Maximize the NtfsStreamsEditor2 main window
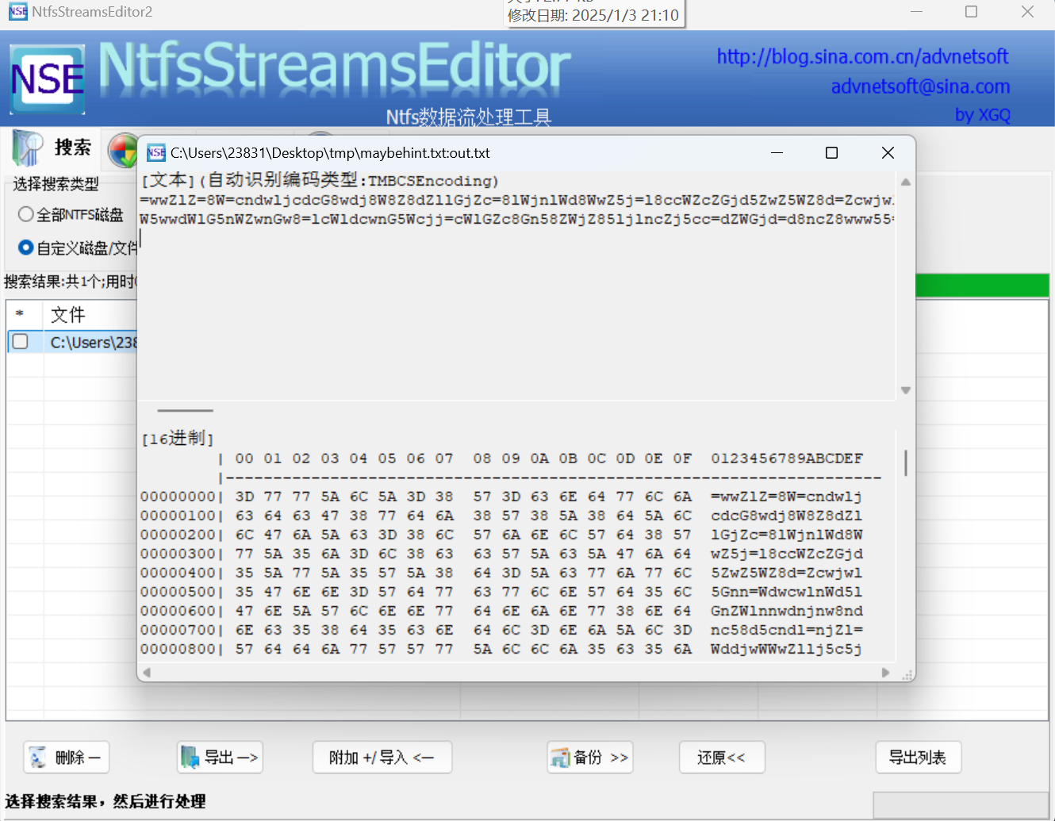The height and width of the screenshot is (821, 1055). click(972, 11)
